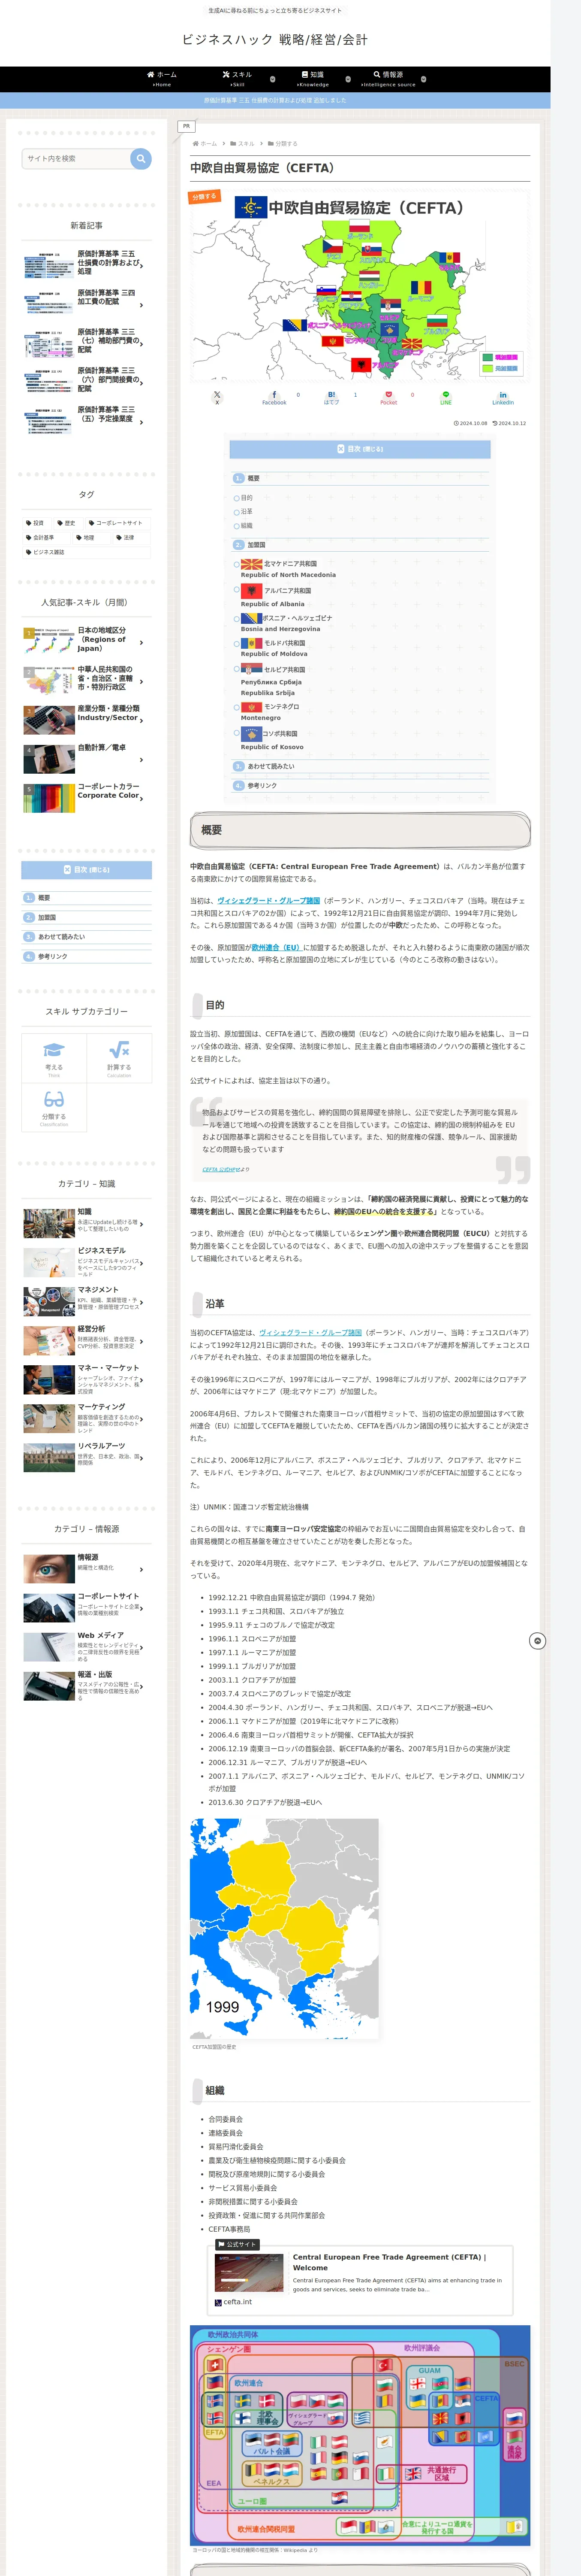Screen dimensions: 581x2576
Task: Open the cefta.int official site card
Action: pyautogui.click(x=359, y=2281)
